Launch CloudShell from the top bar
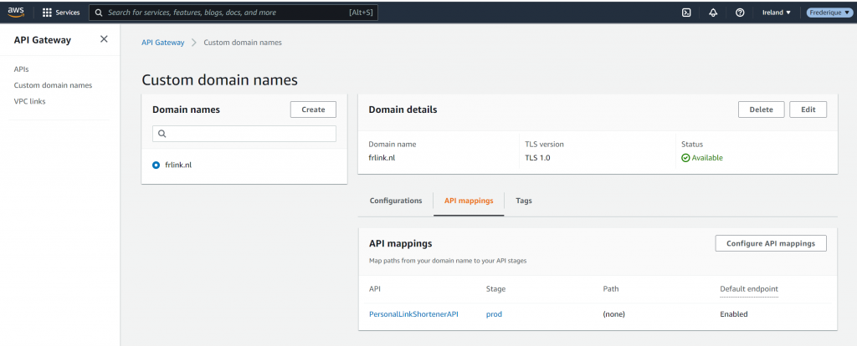The width and height of the screenshot is (857, 346). [x=686, y=13]
